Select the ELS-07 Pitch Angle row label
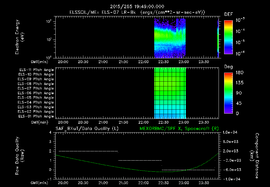 click(36, 88)
